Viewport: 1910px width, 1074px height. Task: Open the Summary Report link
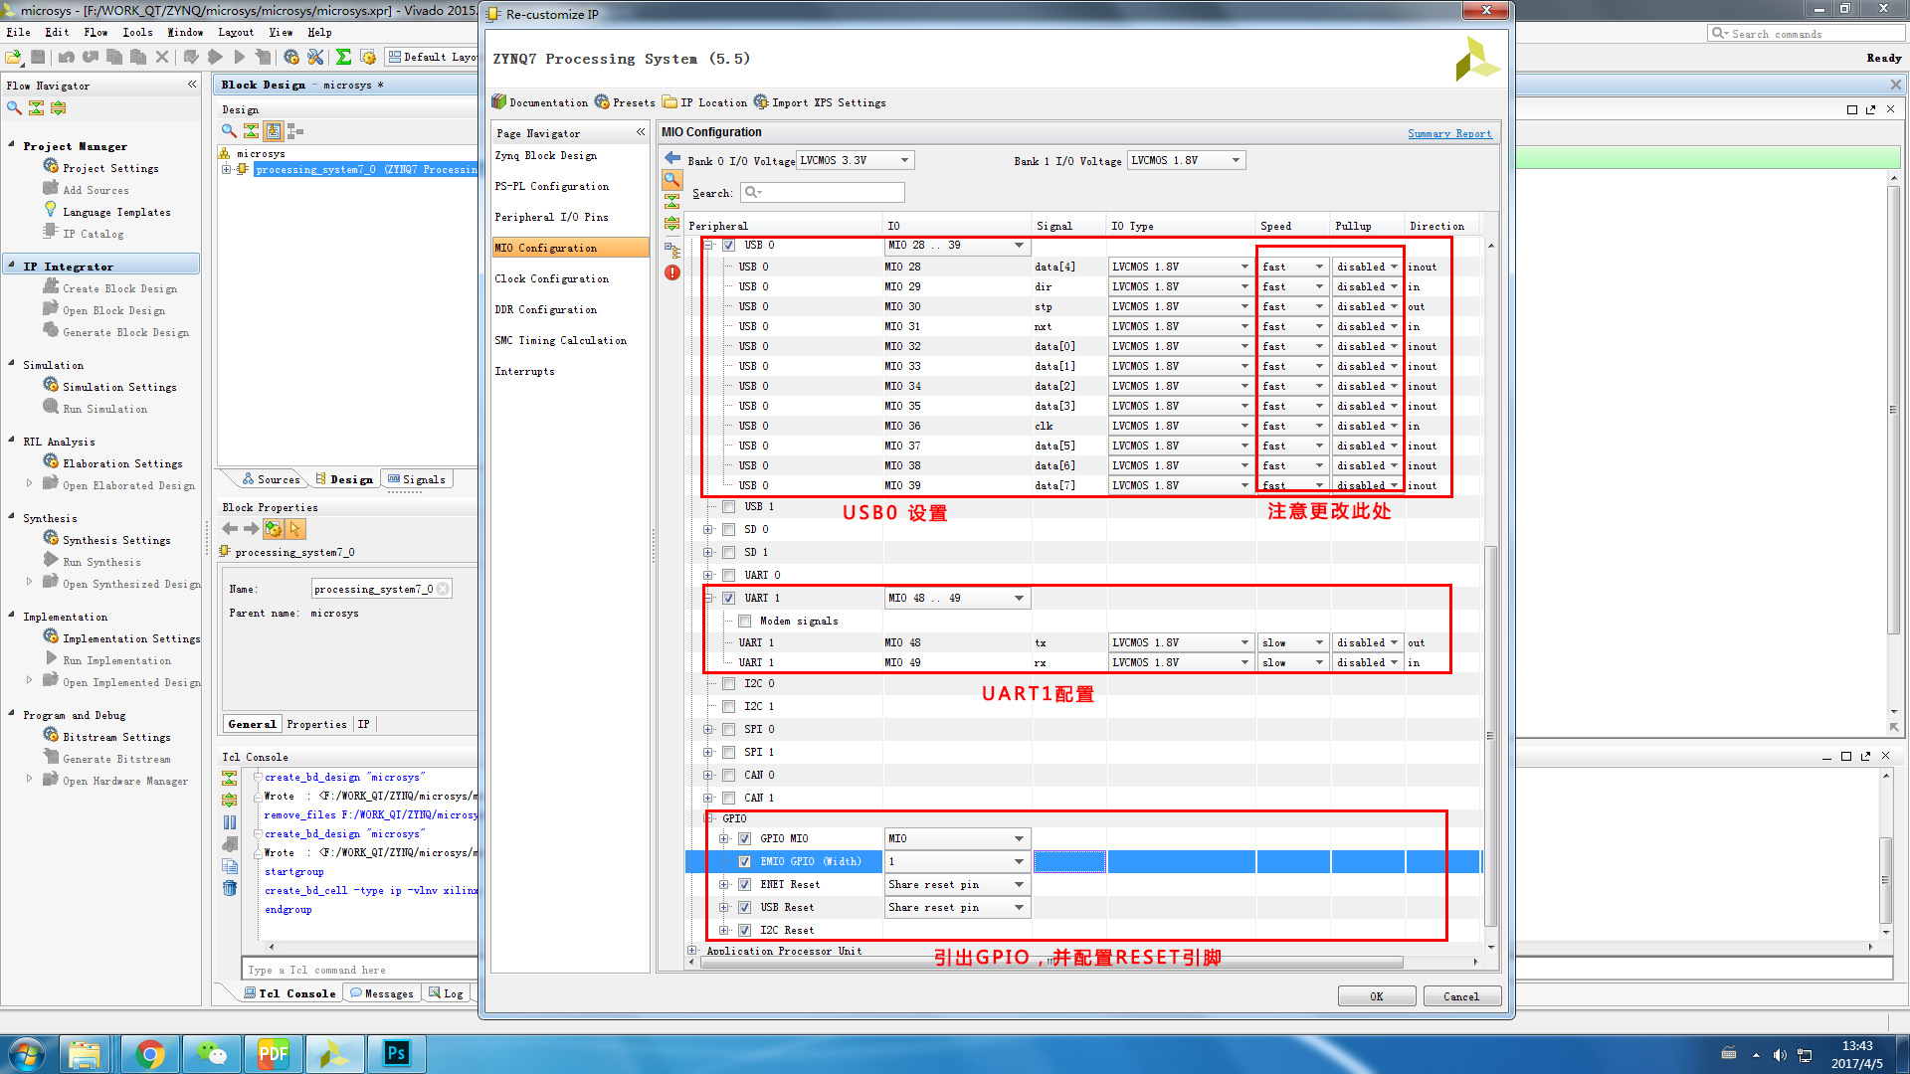tap(1449, 133)
